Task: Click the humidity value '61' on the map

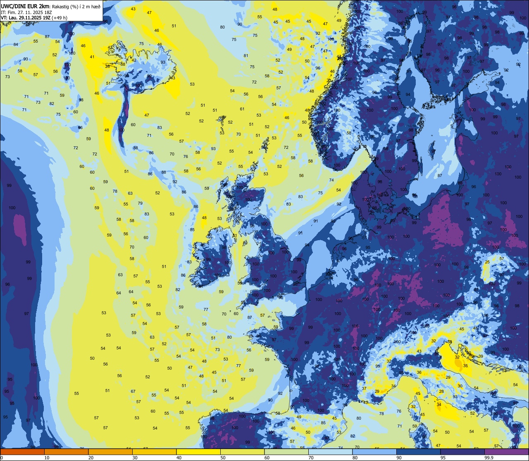Action: 242,109
